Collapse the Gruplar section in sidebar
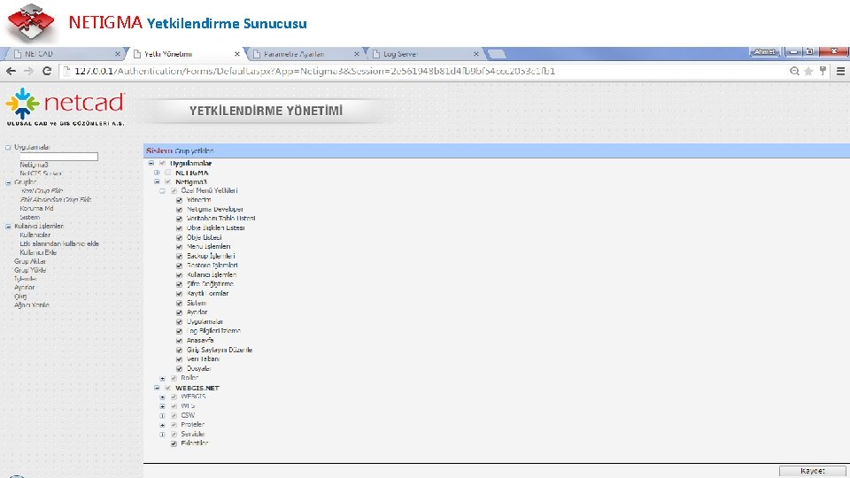 tap(8, 182)
